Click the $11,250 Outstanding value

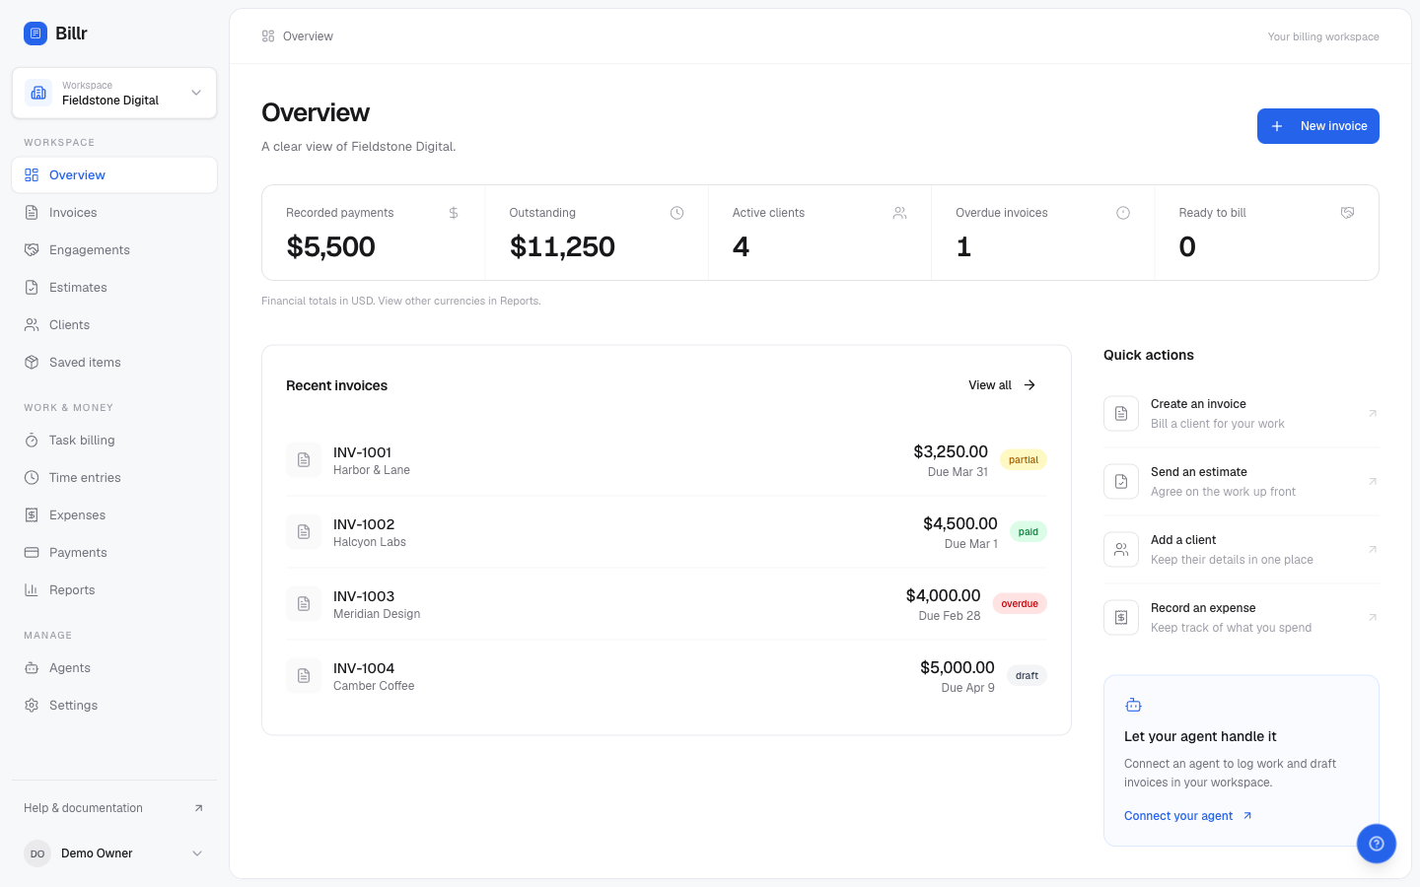click(x=562, y=246)
